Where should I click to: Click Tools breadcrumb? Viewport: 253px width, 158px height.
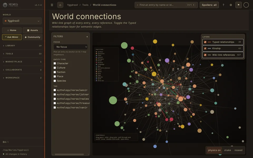coord(85,5)
